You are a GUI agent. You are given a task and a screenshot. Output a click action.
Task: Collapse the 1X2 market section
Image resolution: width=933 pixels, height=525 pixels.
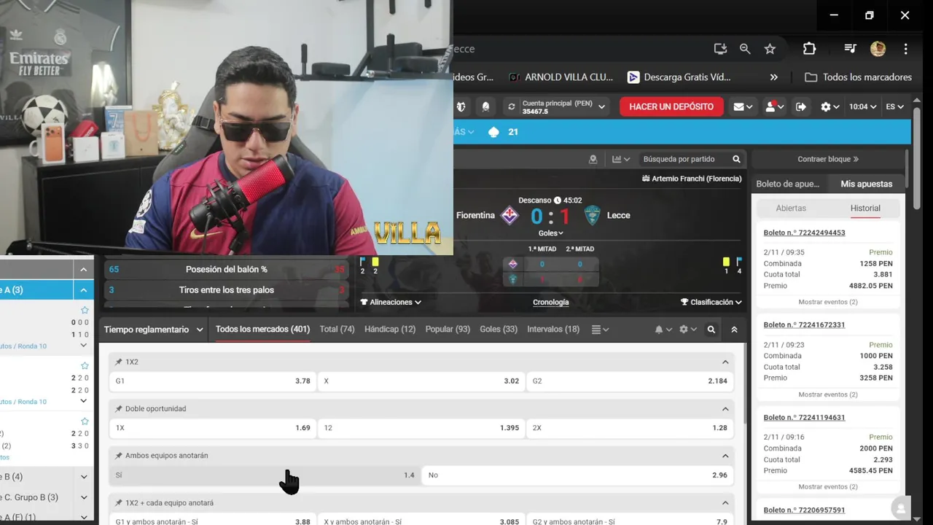click(725, 362)
